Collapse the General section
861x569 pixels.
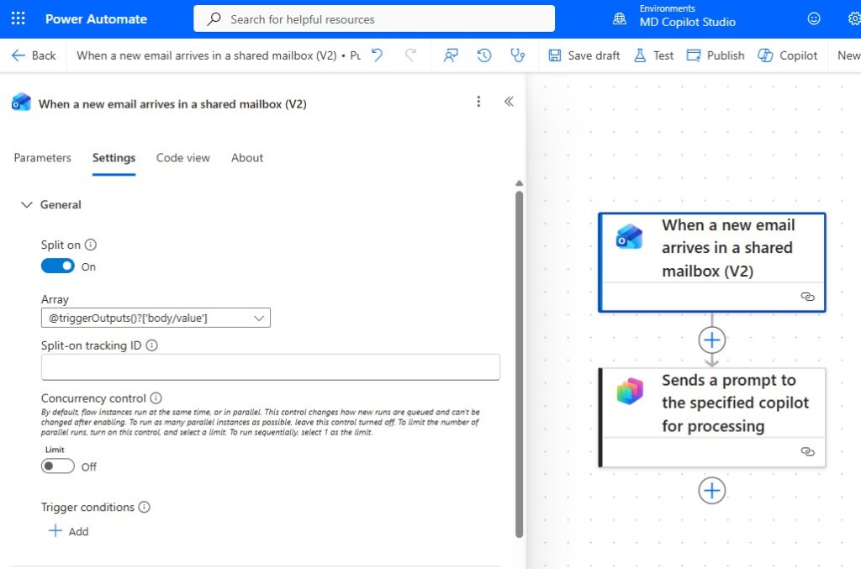tap(27, 204)
